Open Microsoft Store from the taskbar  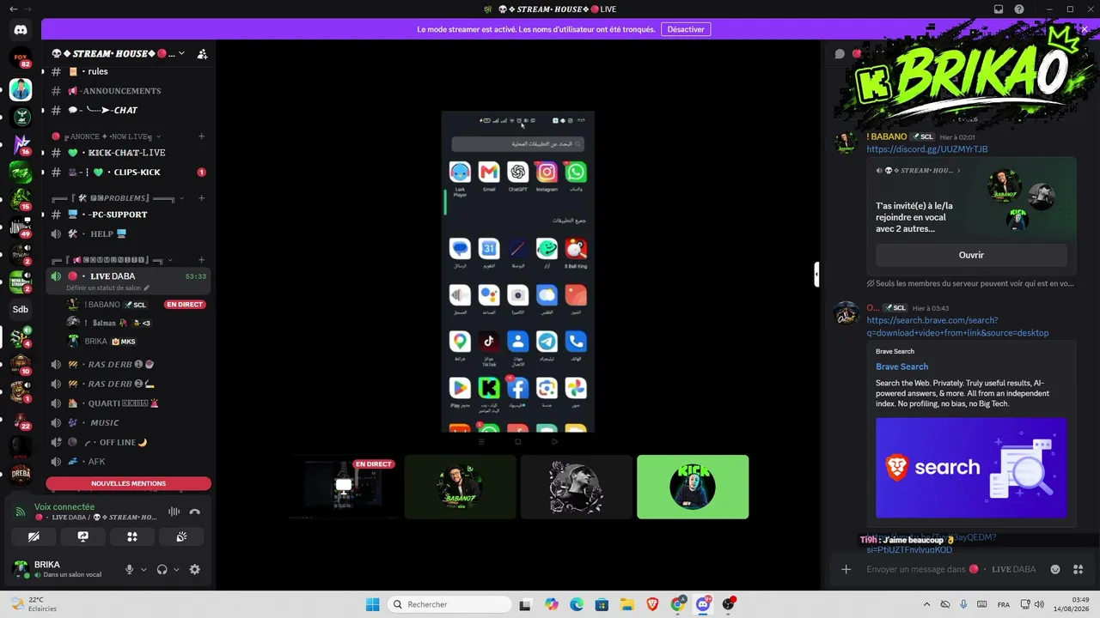click(x=602, y=604)
